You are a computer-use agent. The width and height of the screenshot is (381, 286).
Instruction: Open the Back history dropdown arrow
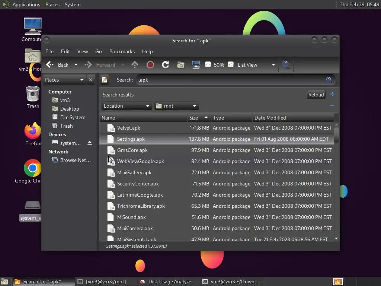(76, 65)
